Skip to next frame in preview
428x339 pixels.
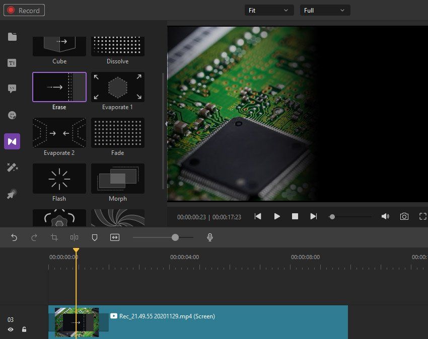[x=314, y=217]
